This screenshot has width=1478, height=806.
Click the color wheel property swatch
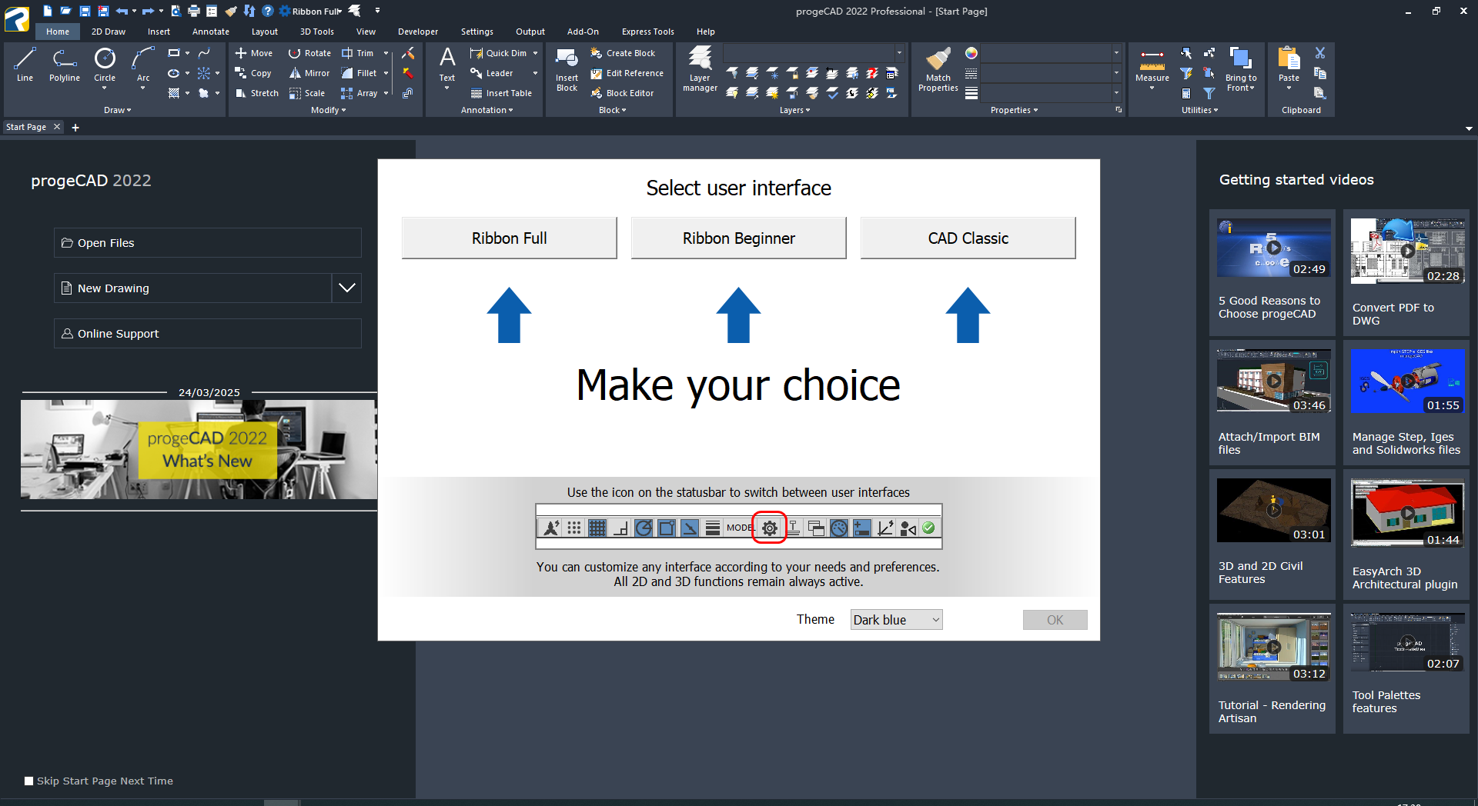(971, 53)
